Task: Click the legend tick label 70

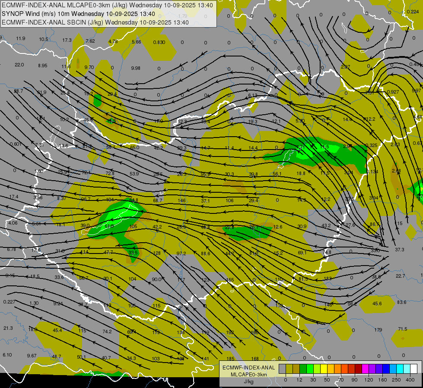Action: pos(341,380)
